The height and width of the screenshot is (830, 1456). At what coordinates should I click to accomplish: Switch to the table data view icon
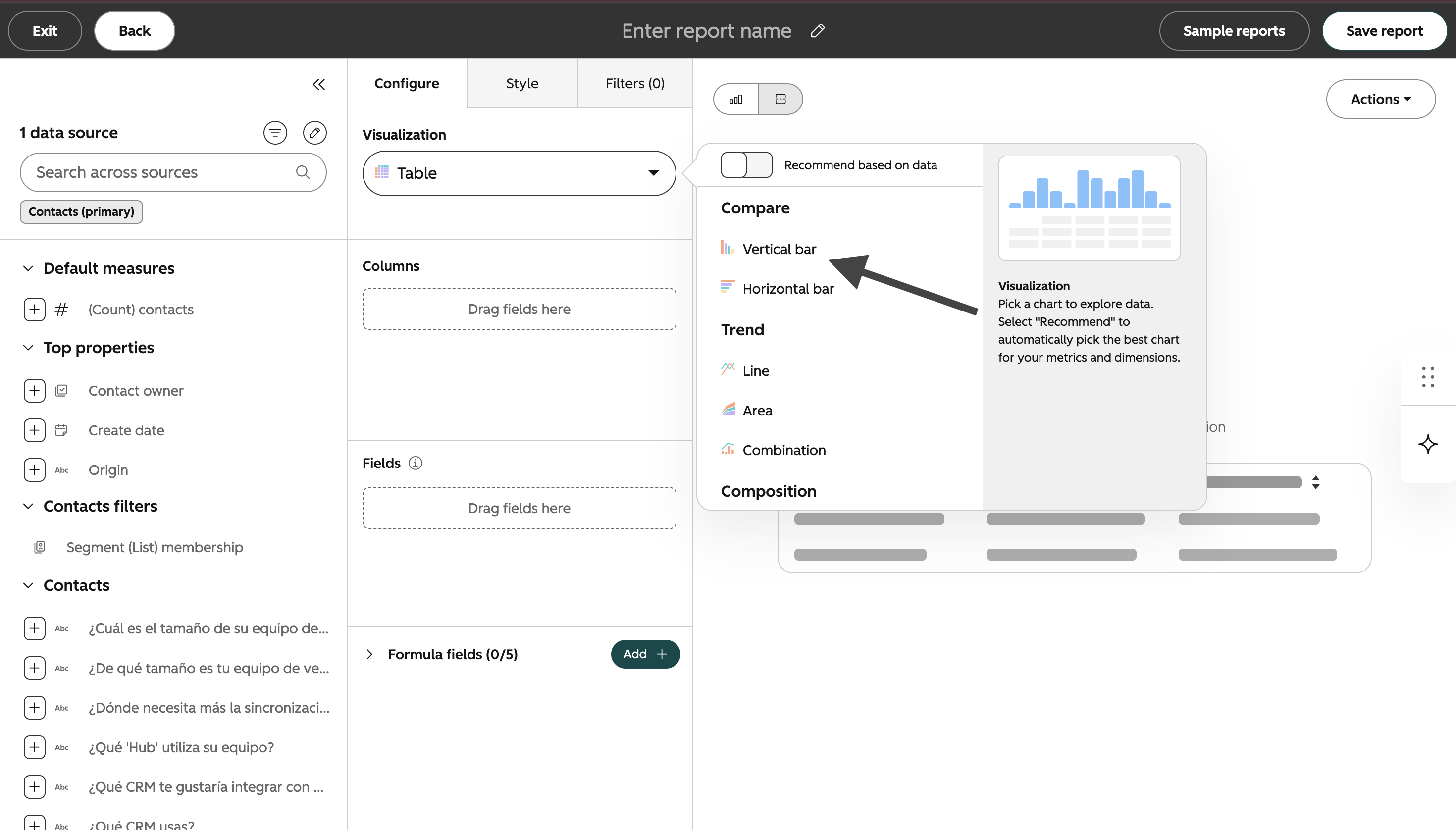pos(780,99)
